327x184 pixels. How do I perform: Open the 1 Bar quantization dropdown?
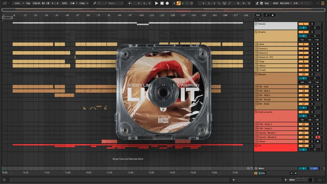(x=84, y=3)
